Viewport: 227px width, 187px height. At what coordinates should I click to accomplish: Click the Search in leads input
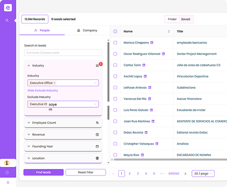[x=63, y=53]
